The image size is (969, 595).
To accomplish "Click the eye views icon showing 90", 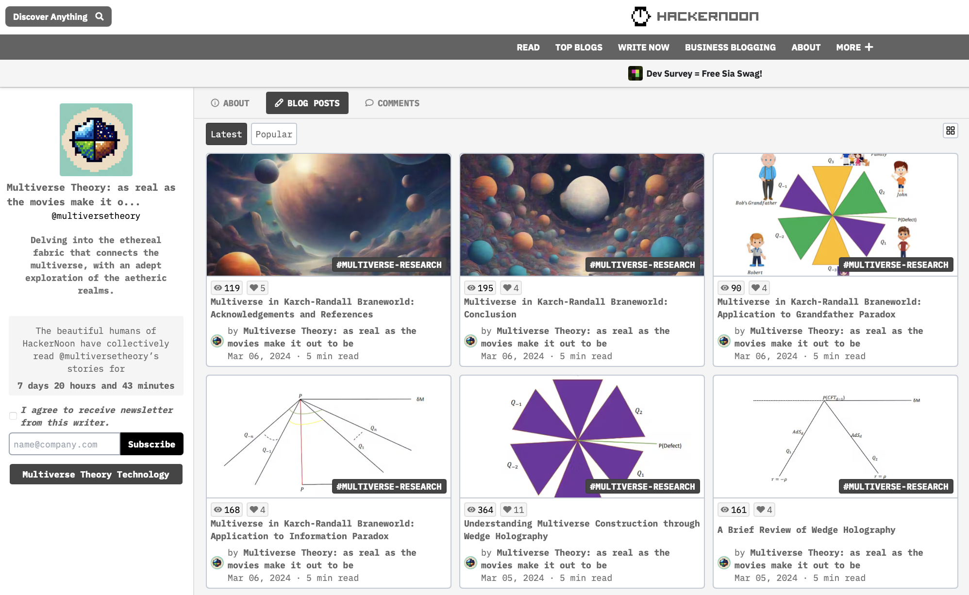I will pos(725,288).
